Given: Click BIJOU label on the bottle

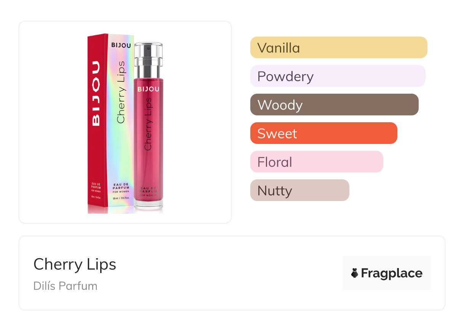Looking at the screenshot, I should tap(148, 89).
